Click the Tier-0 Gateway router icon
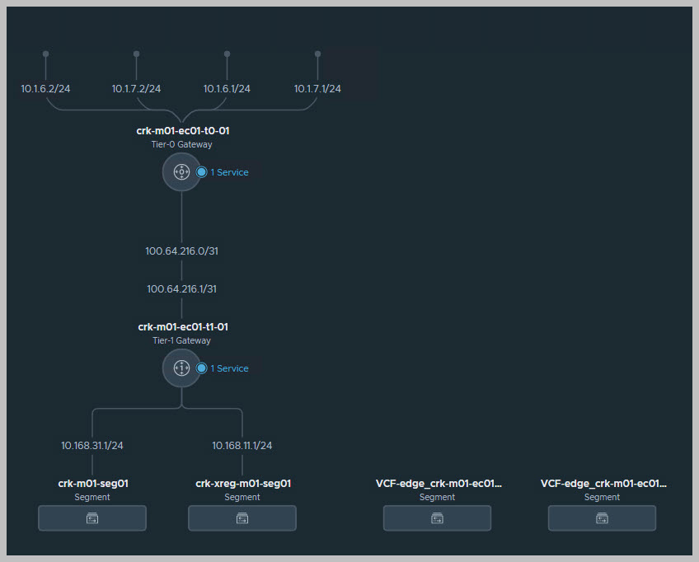This screenshot has height=562, width=699. click(181, 172)
